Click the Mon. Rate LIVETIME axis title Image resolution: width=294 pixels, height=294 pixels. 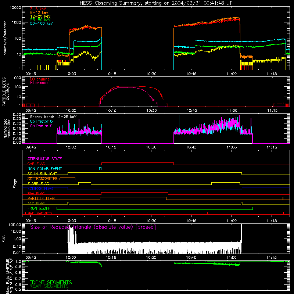(9, 276)
